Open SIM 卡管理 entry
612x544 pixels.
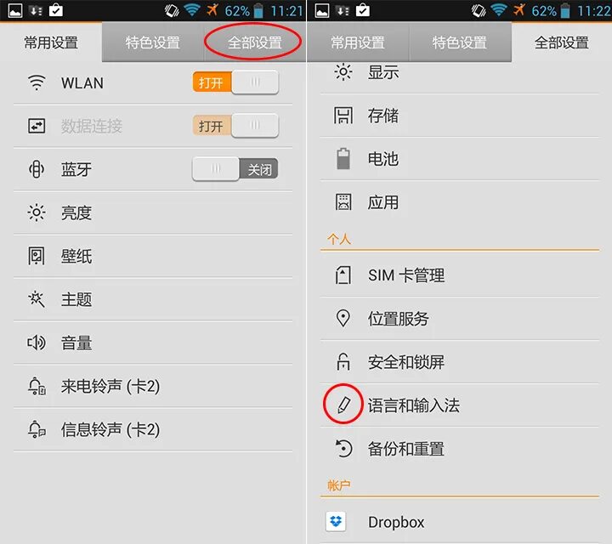tap(460, 275)
